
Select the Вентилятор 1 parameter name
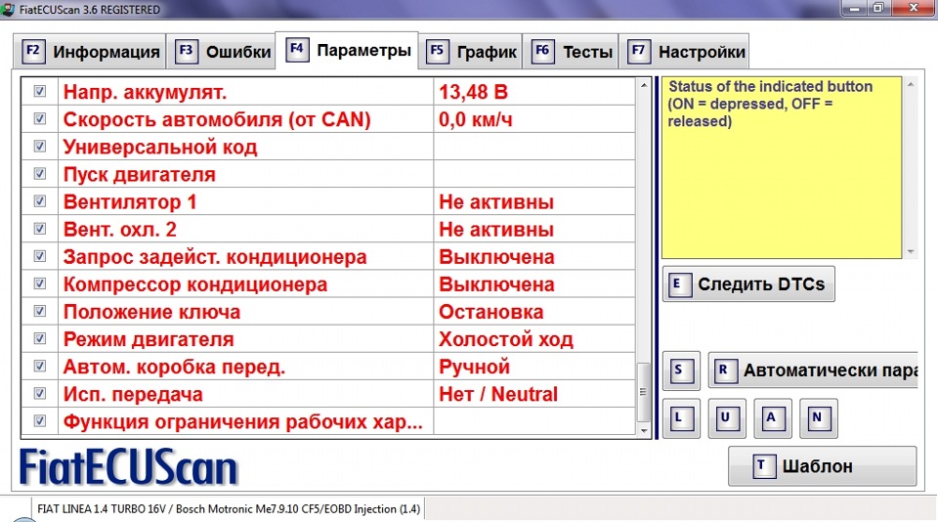click(130, 201)
